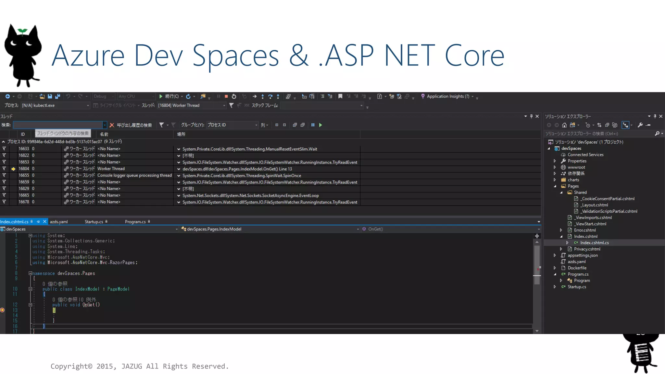Select _Layout.cshtml in Solution Explorer
Viewport: 665px width, 374px height.
[594, 205]
